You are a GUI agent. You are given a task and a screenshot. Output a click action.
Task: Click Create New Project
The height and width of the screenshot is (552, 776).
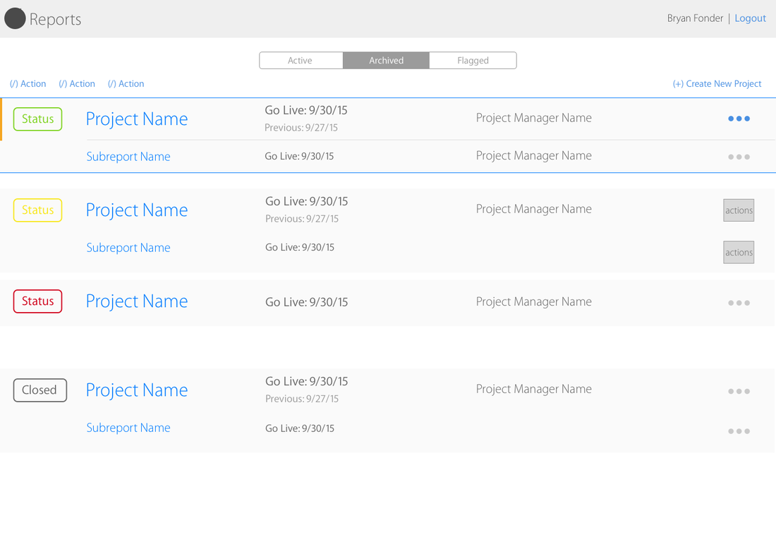717,84
